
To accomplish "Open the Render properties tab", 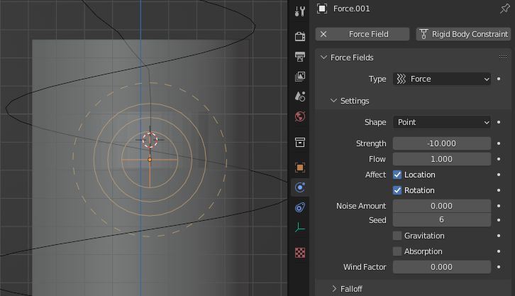I will pos(300,36).
